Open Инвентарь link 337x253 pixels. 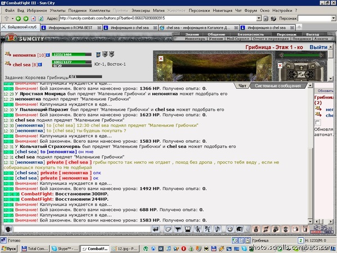195,39
